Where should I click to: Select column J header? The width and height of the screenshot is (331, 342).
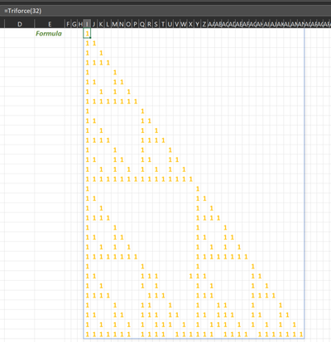[x=94, y=24]
